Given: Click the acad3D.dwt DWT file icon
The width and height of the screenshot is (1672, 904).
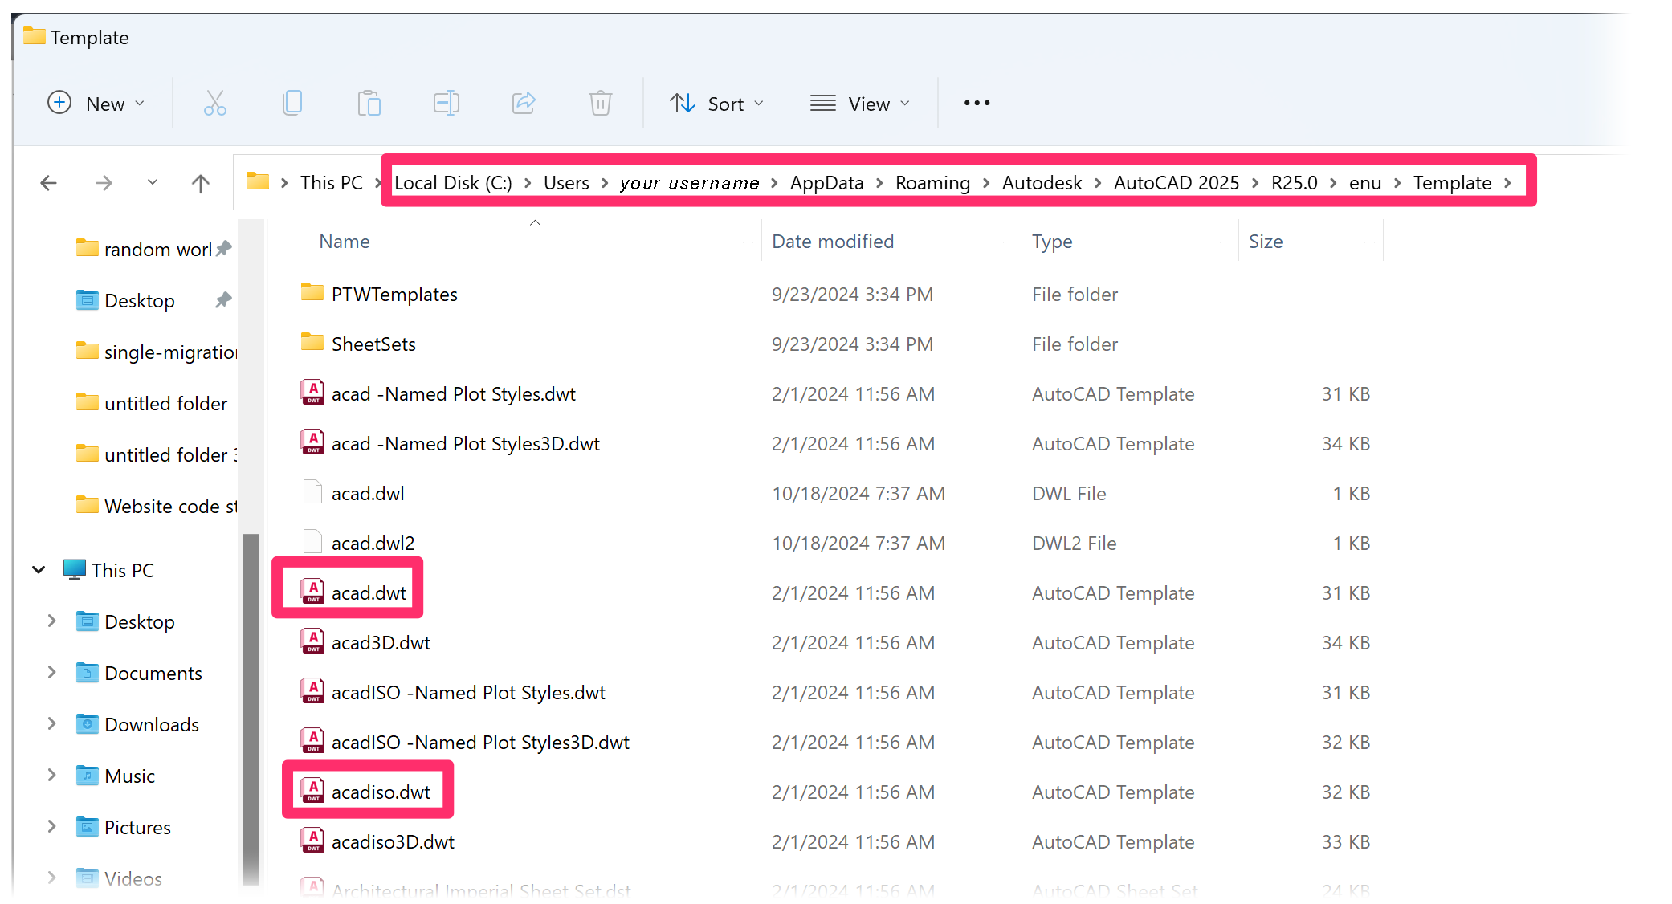Looking at the screenshot, I should [x=312, y=641].
